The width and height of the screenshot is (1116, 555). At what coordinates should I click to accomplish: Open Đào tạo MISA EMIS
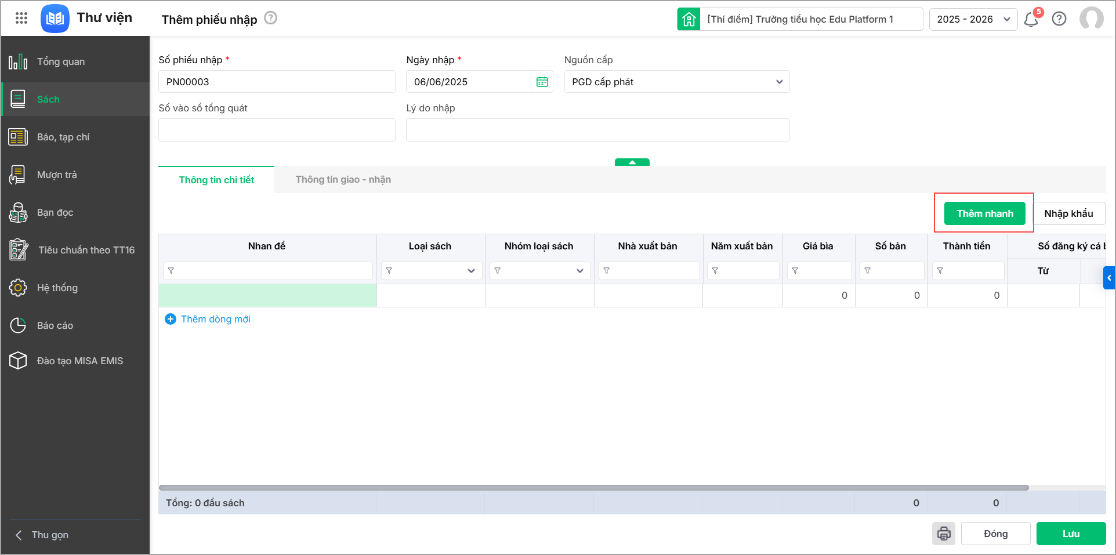[x=75, y=361]
